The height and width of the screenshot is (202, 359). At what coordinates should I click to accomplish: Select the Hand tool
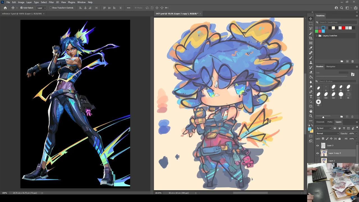click(311, 111)
